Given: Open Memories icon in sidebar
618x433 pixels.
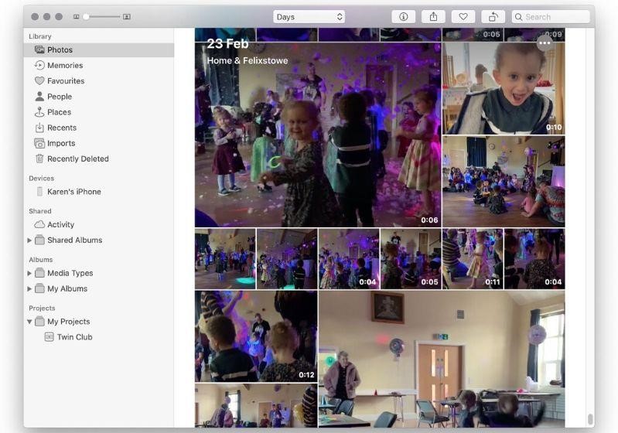Looking at the screenshot, I should [x=39, y=65].
